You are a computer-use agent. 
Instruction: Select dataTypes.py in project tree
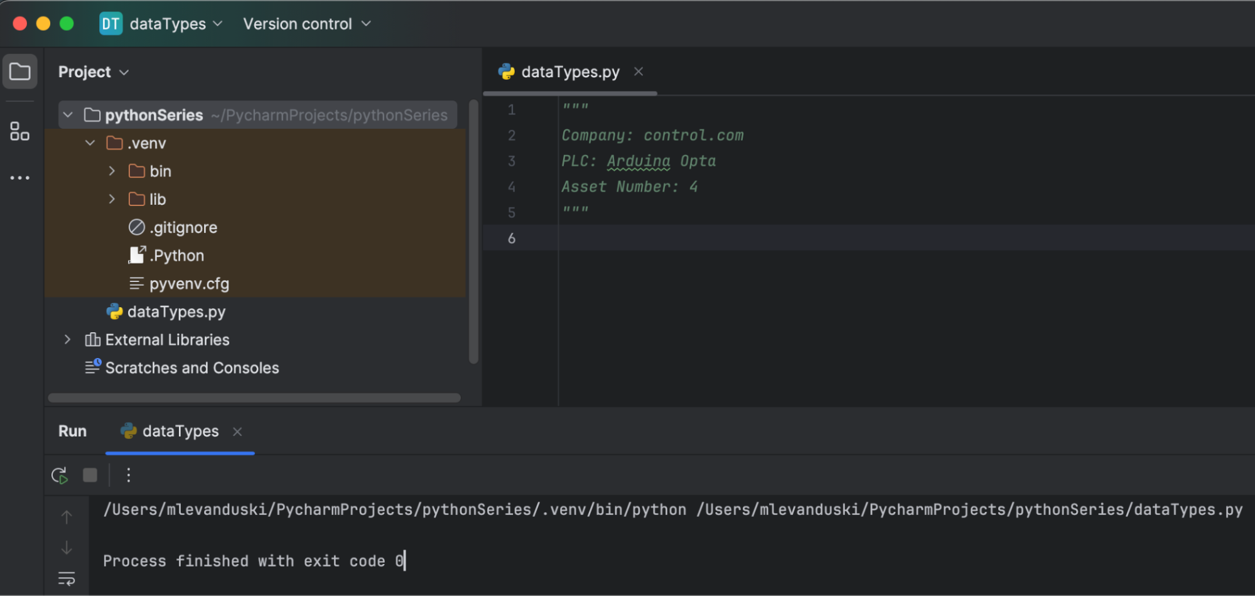point(176,312)
